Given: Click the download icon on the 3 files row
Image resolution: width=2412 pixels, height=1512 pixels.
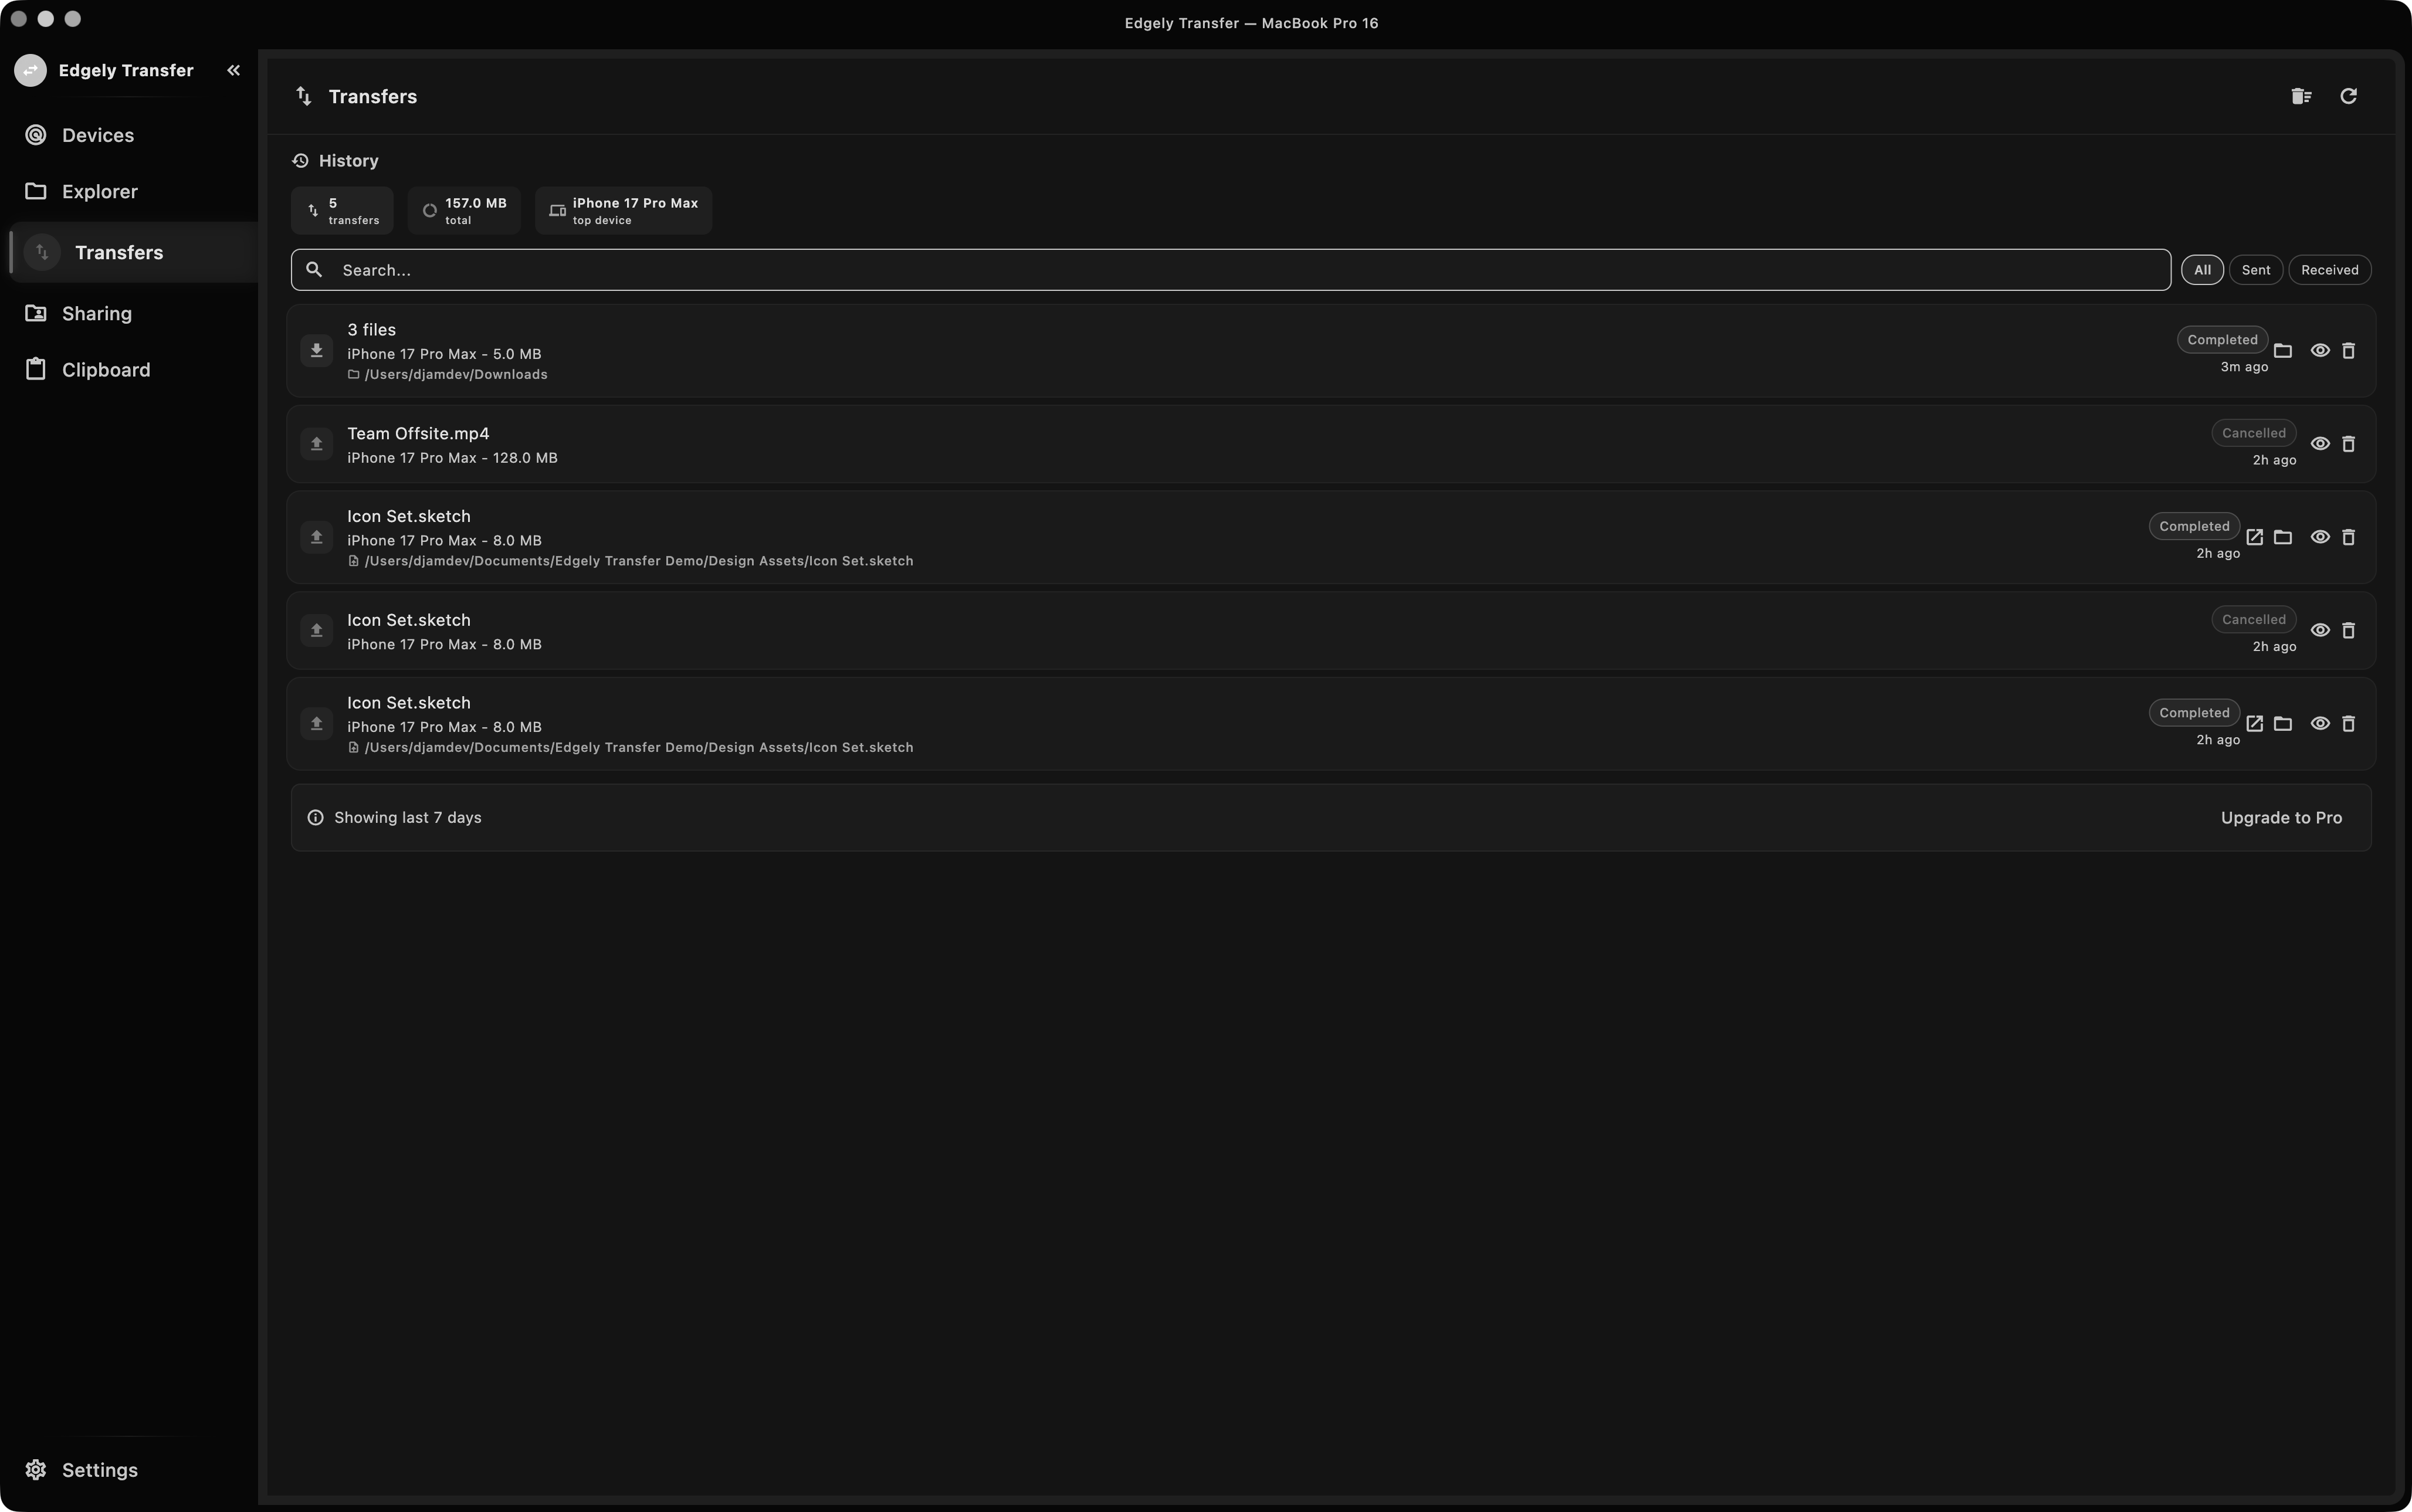Looking at the screenshot, I should 316,351.
